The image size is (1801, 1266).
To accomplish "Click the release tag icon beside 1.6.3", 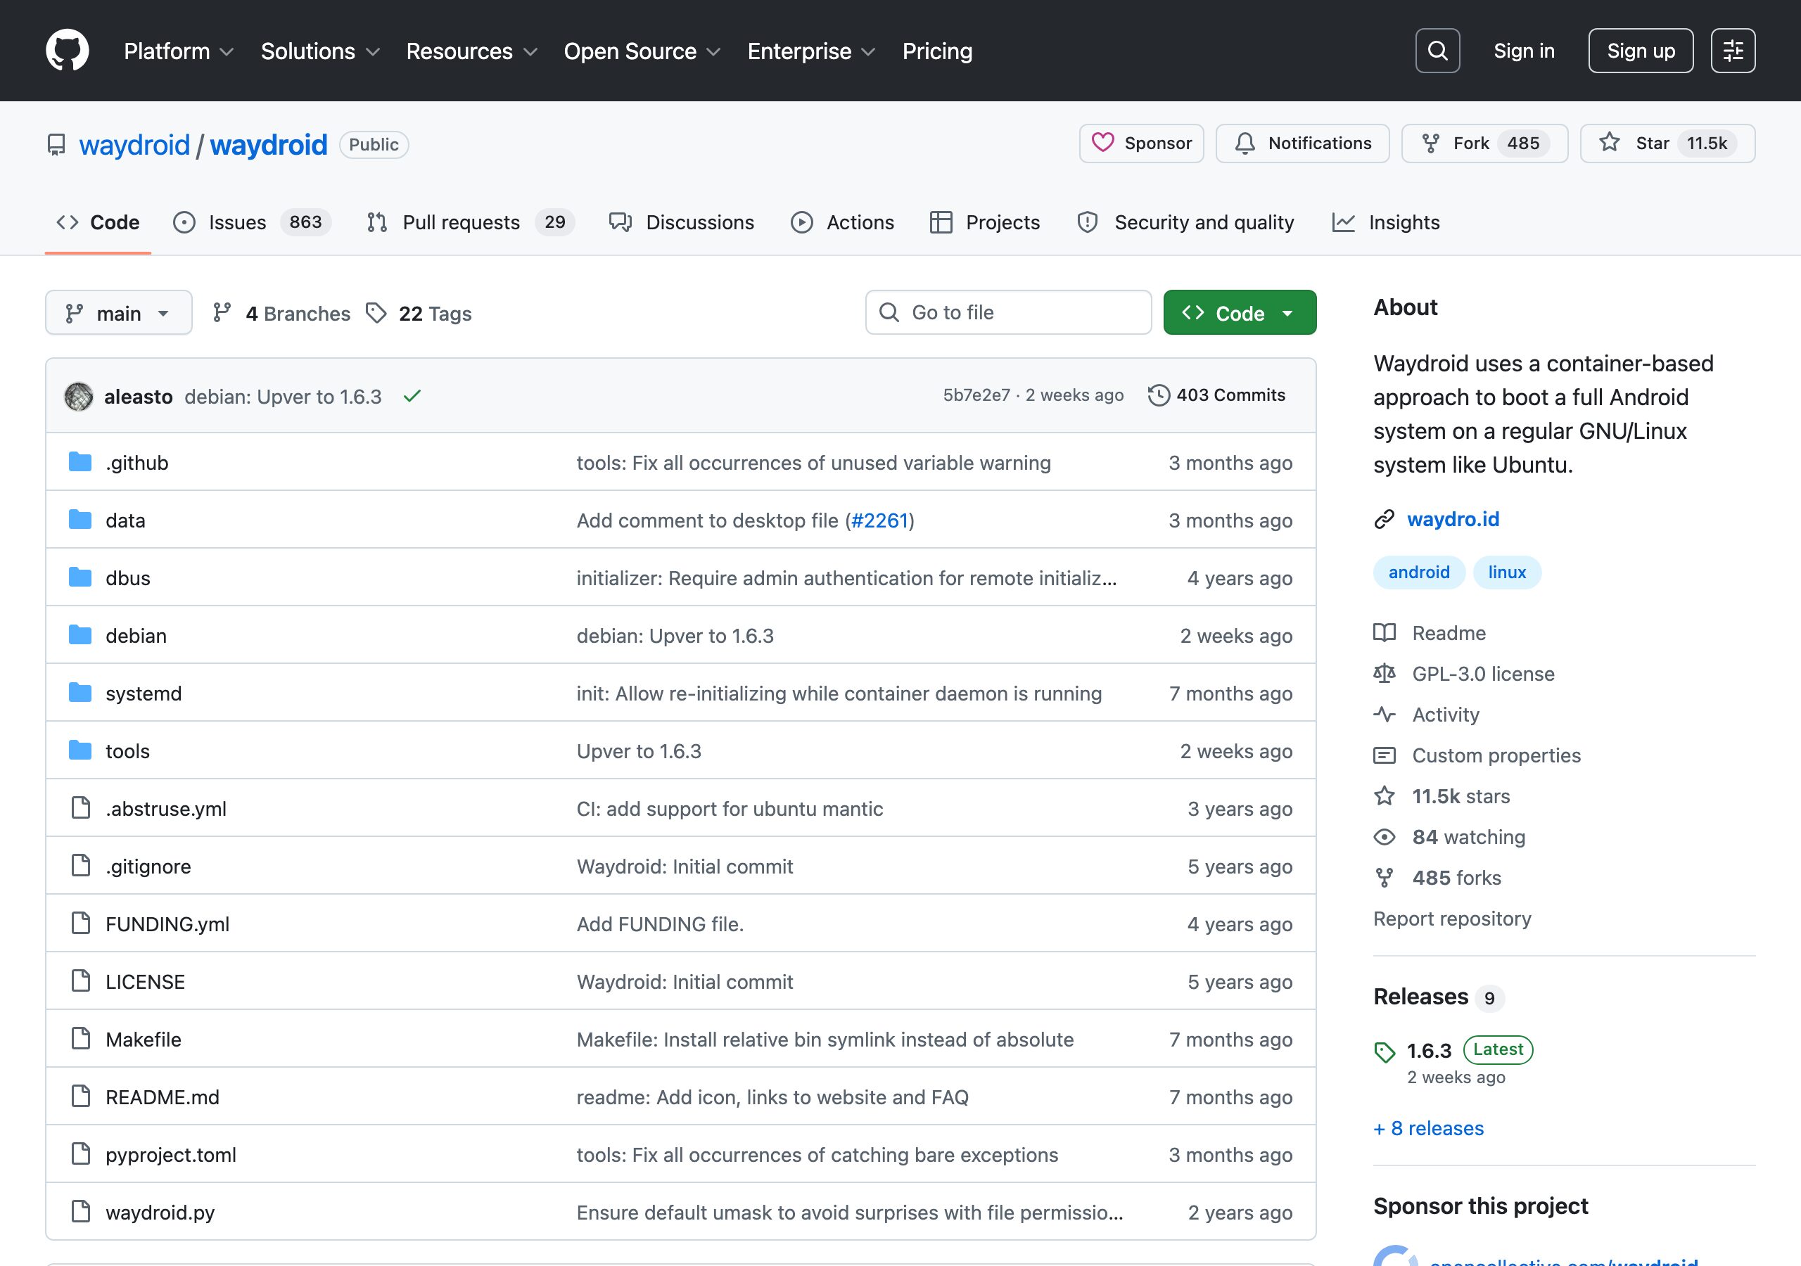I will point(1385,1052).
